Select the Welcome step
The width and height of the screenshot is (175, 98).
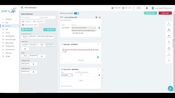[x=25, y=37]
